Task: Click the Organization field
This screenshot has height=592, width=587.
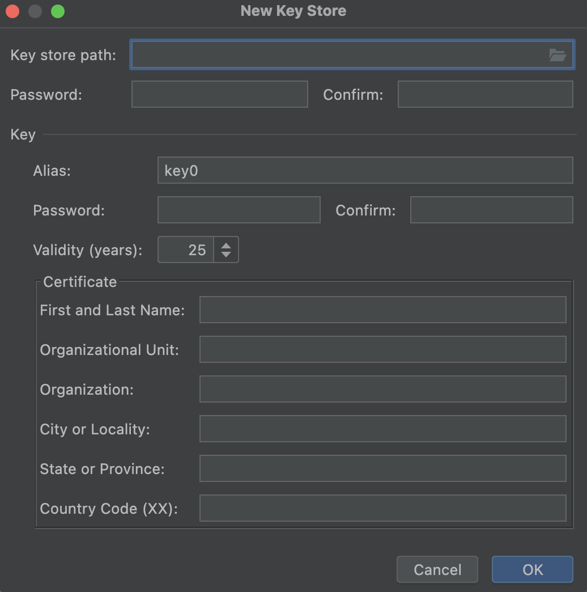Action: (x=382, y=389)
